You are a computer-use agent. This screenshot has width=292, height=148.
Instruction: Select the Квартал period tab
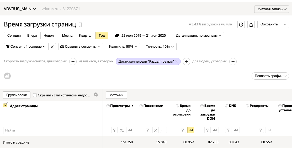86,36
